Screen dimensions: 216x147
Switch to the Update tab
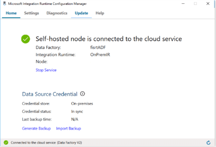tap(82, 13)
